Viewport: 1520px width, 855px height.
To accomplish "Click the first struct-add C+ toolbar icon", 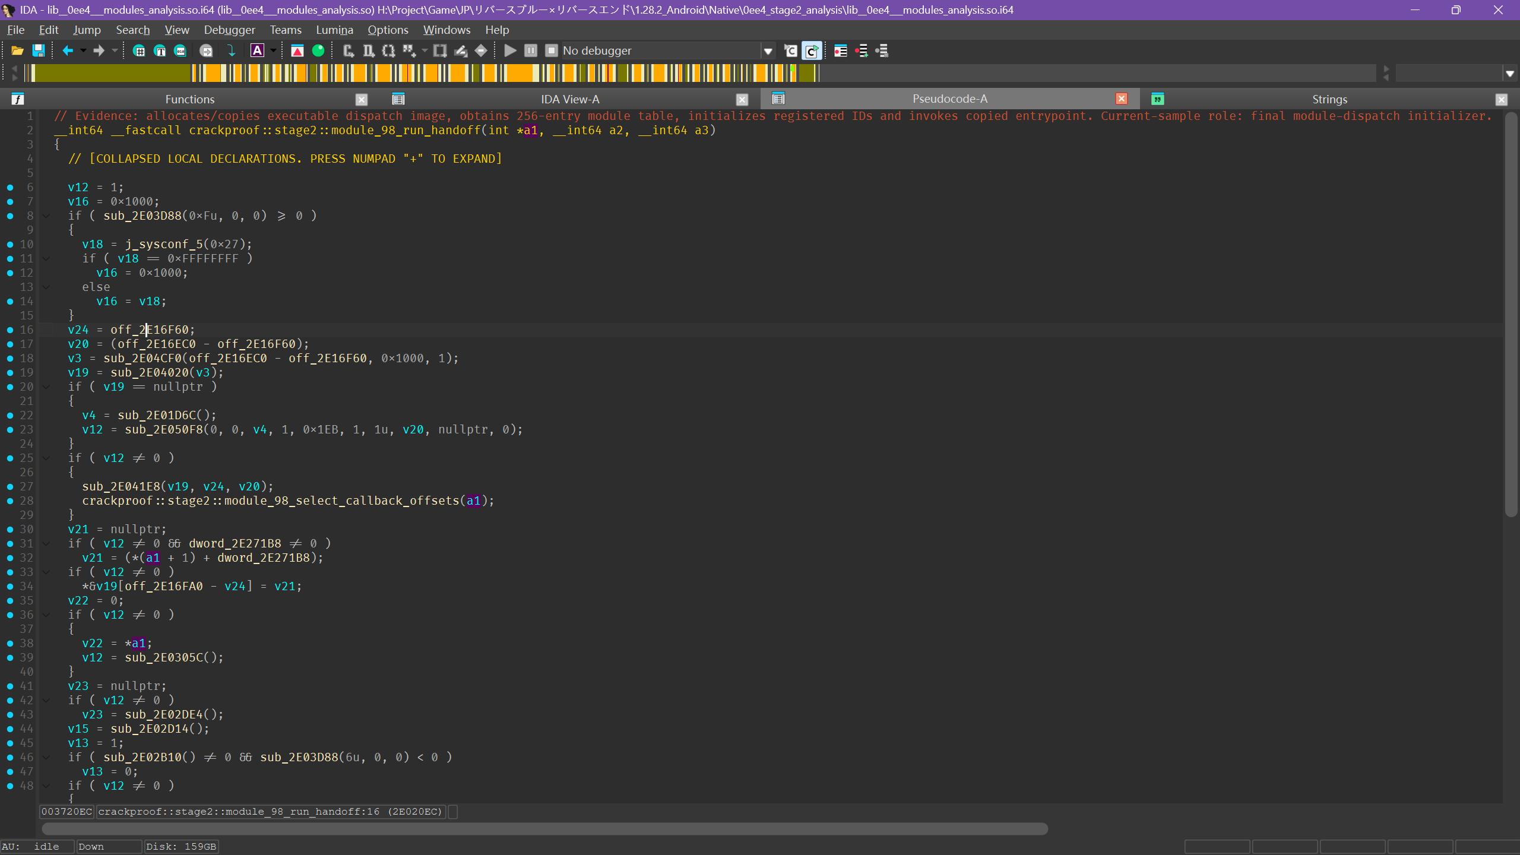I will (x=349, y=51).
